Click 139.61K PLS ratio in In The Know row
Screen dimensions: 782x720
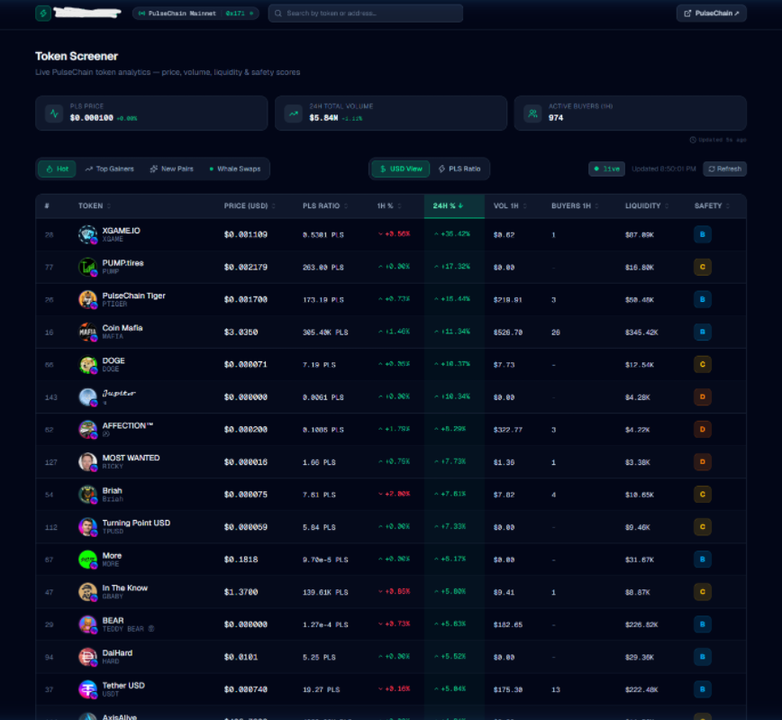click(325, 592)
